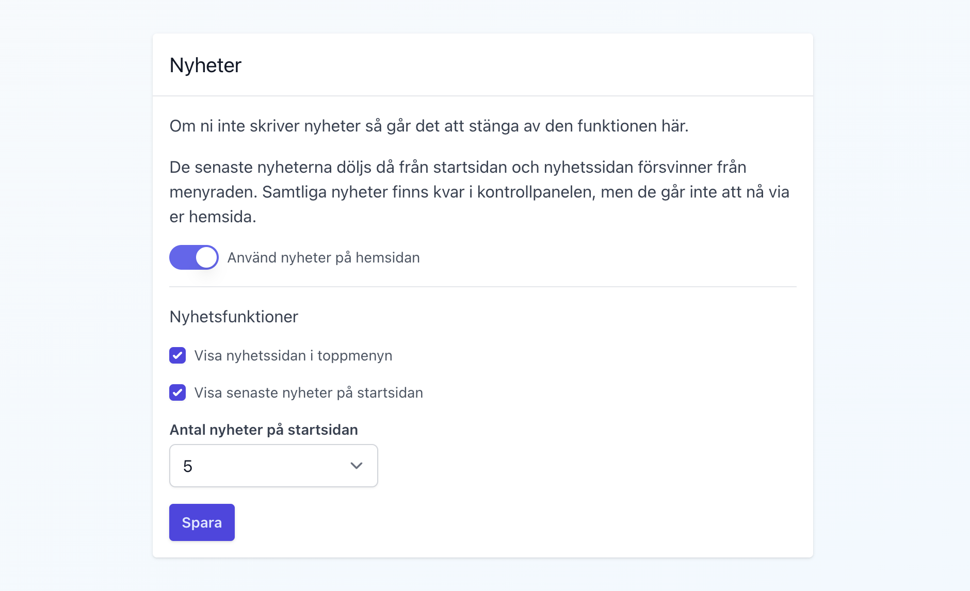
Task: Click the 'Använd nyheter på hemsidan' label text
Action: pyautogui.click(x=324, y=258)
